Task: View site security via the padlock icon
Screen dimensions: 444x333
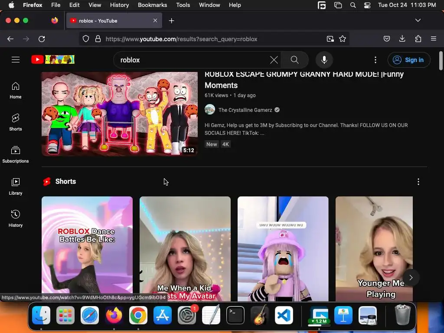Action: (98, 39)
